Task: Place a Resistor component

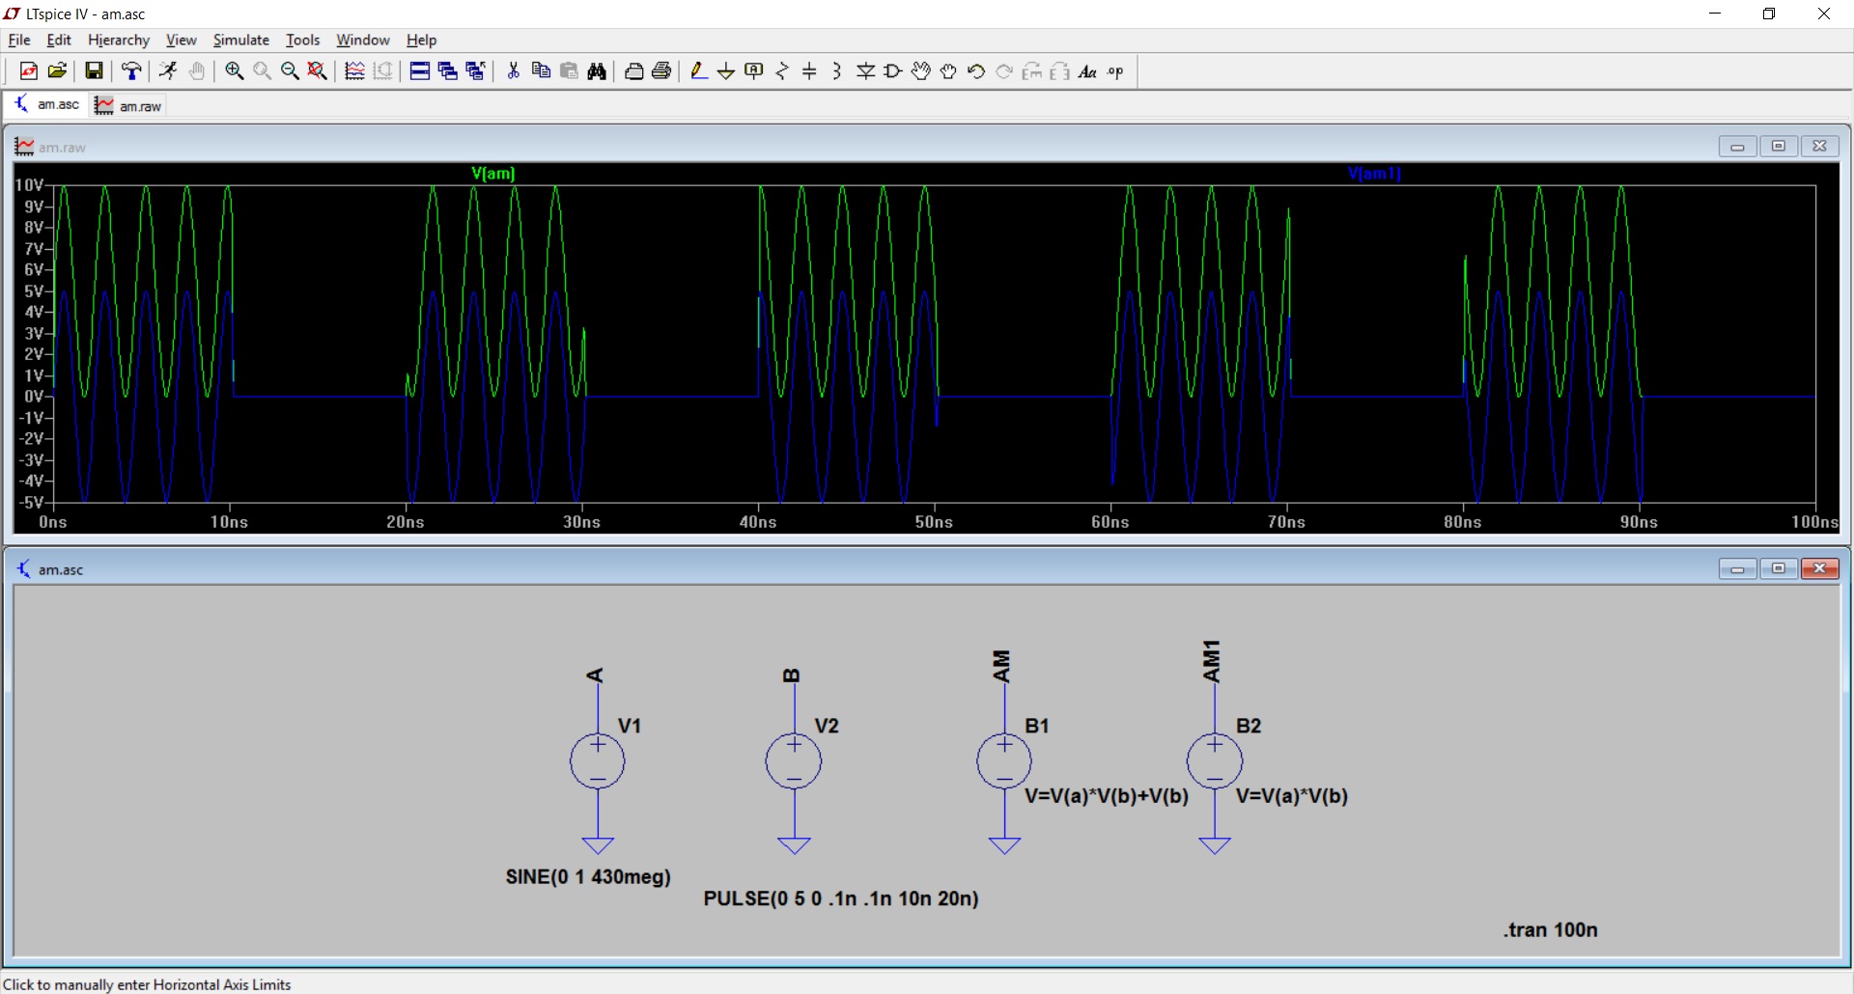Action: (782, 71)
